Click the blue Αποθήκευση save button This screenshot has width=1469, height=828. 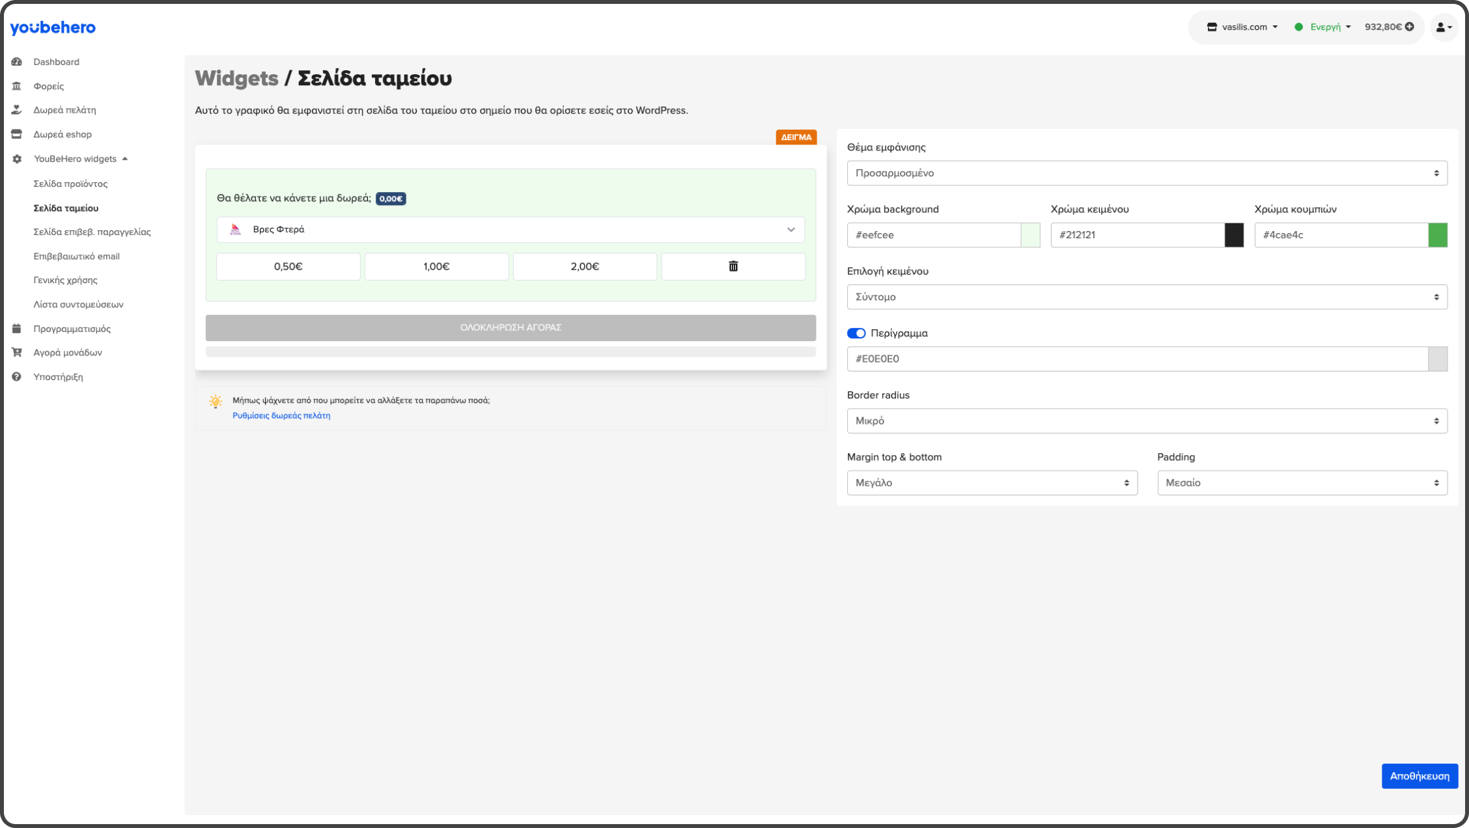1420,776
